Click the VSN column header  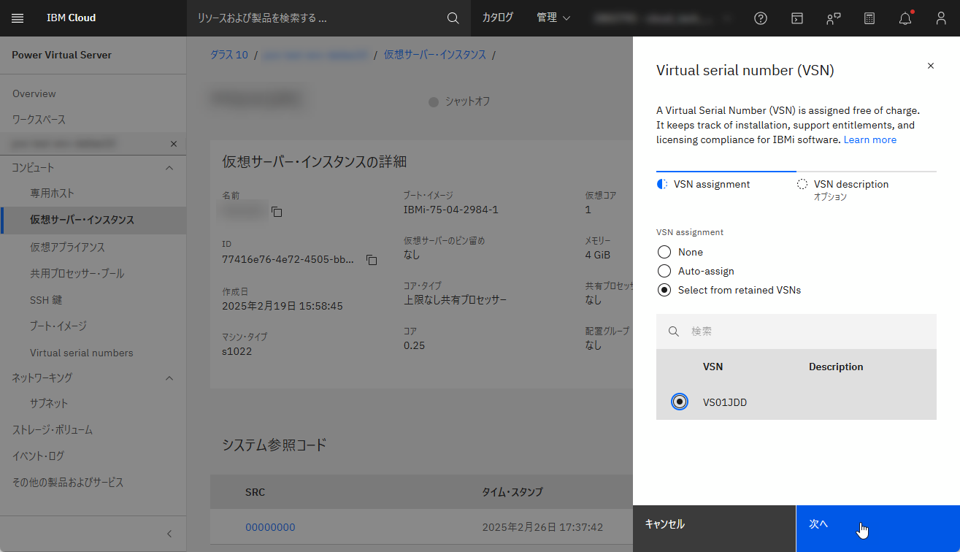[x=713, y=367]
